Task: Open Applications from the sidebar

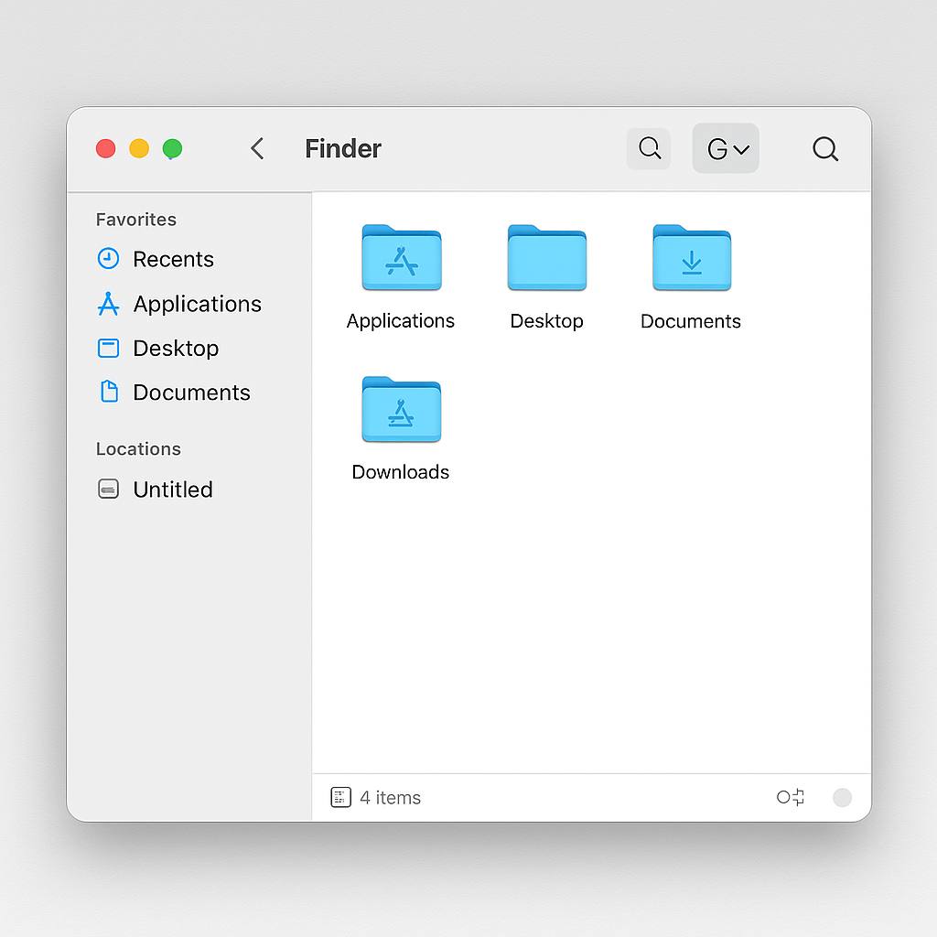Action: 197,304
